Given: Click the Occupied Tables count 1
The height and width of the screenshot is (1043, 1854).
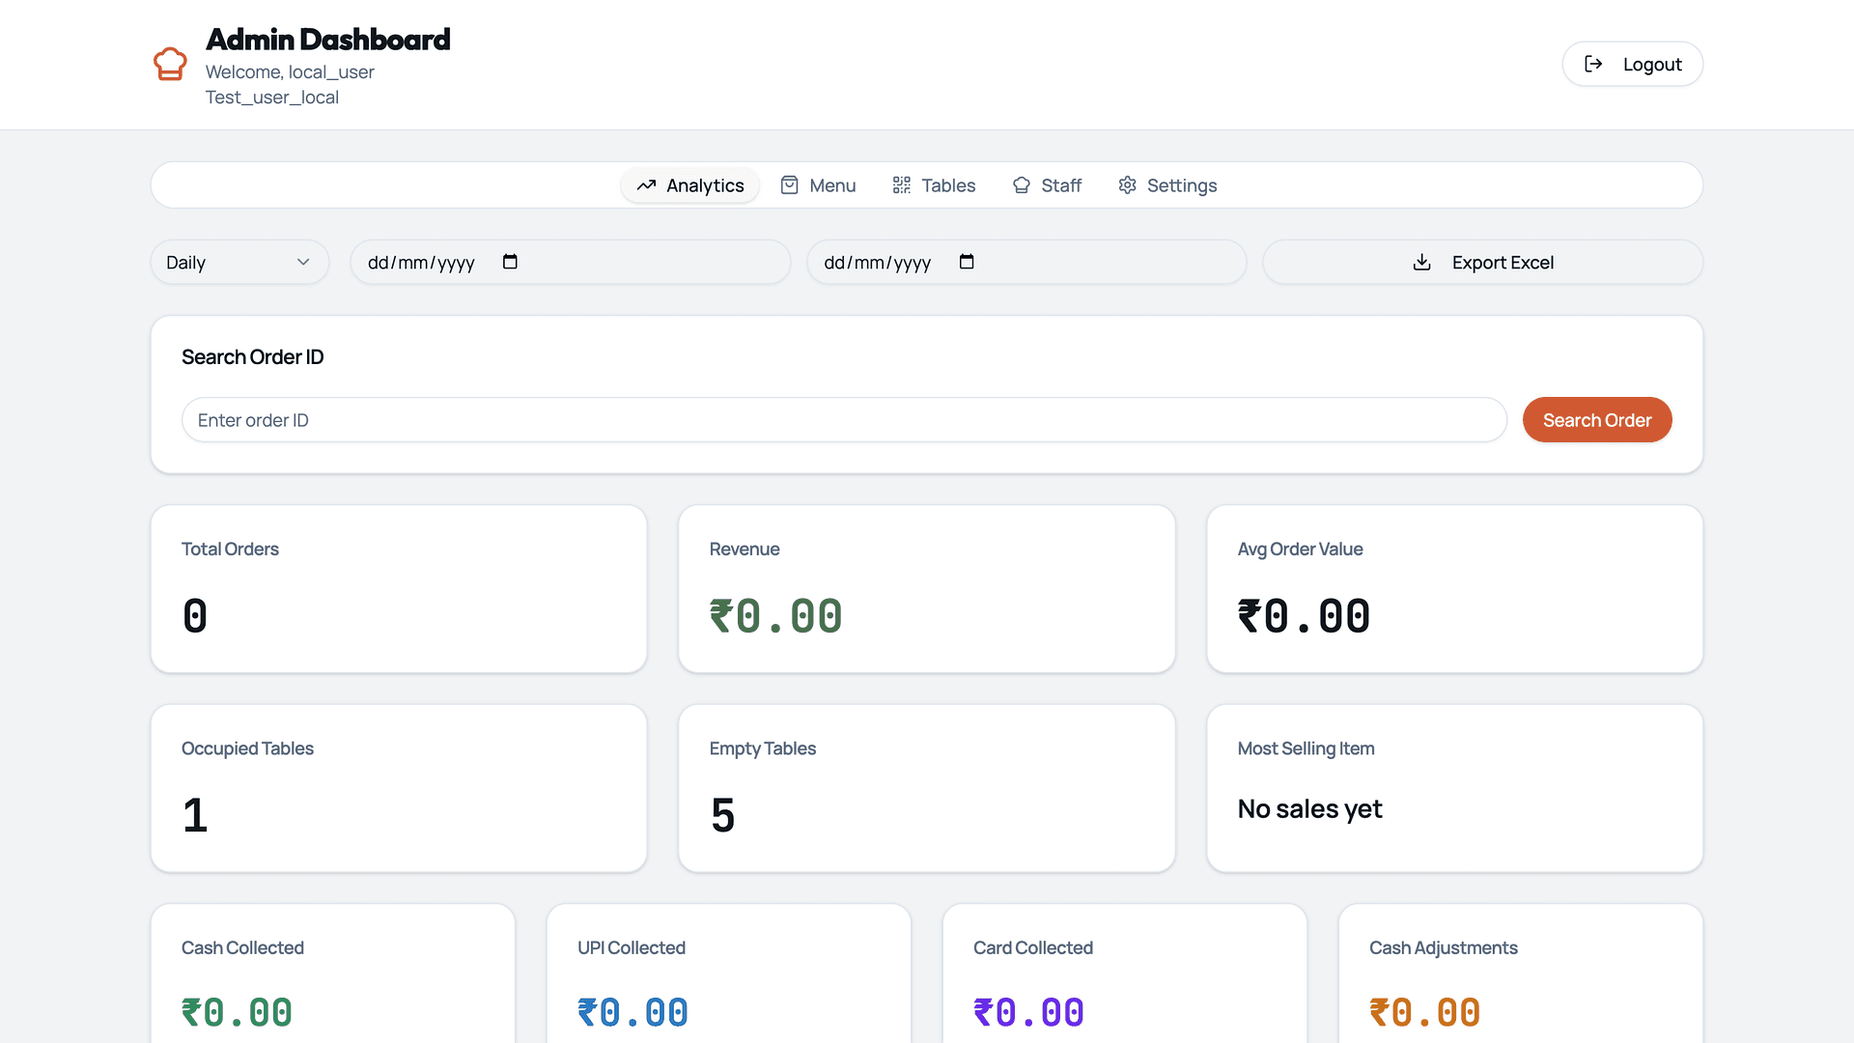Looking at the screenshot, I should coord(195,815).
